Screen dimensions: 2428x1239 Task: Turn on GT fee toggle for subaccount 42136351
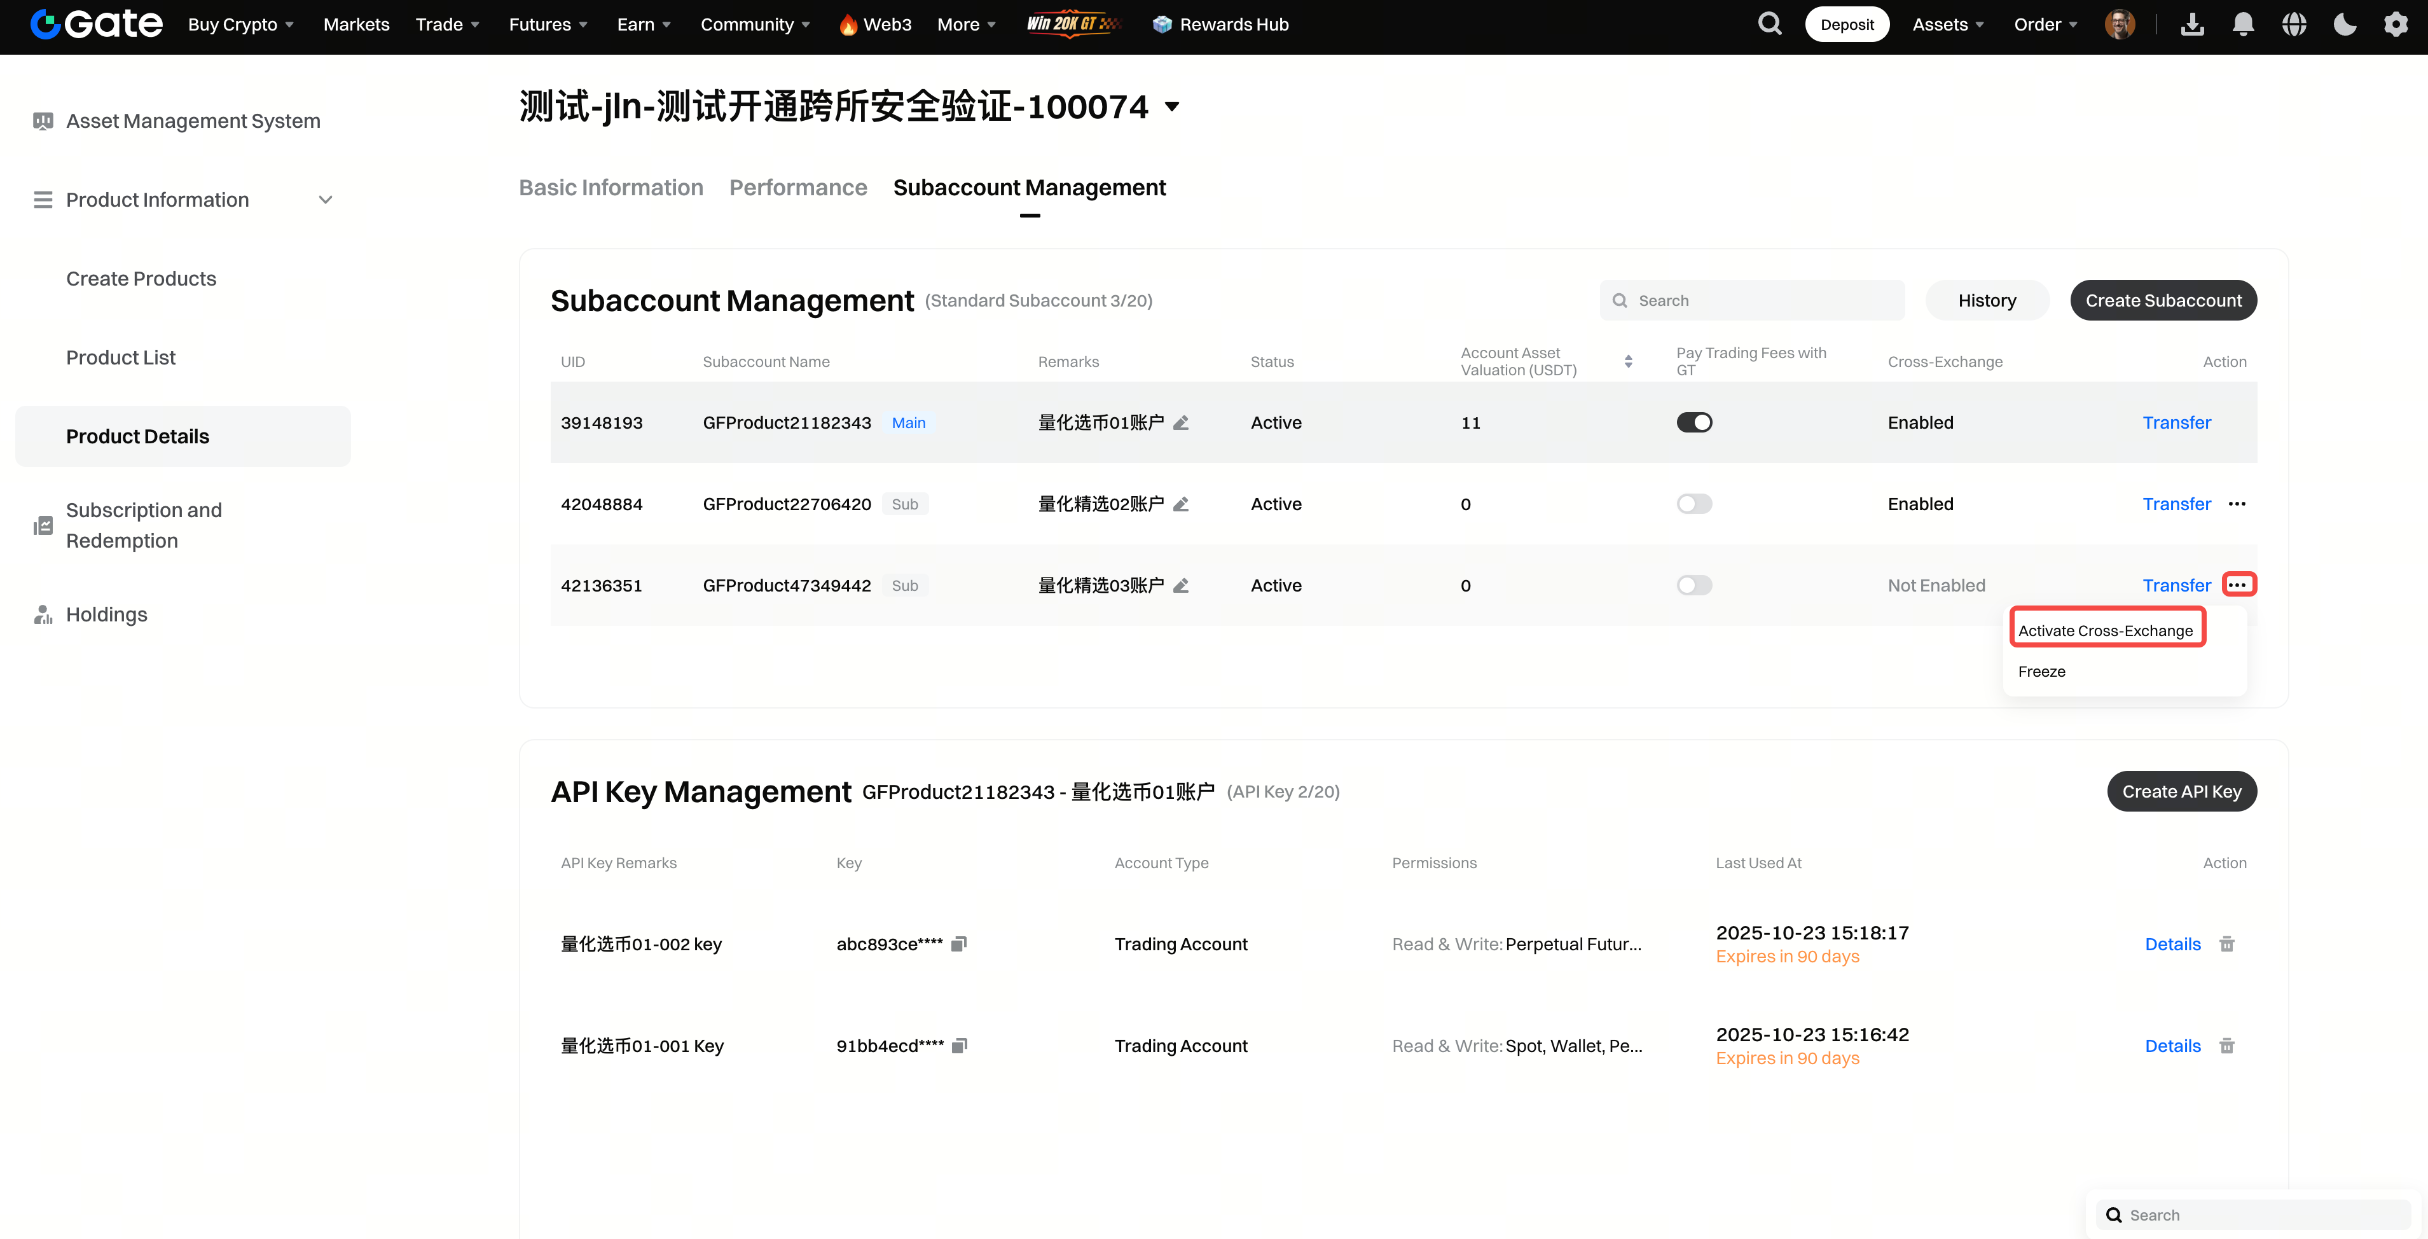point(1693,586)
